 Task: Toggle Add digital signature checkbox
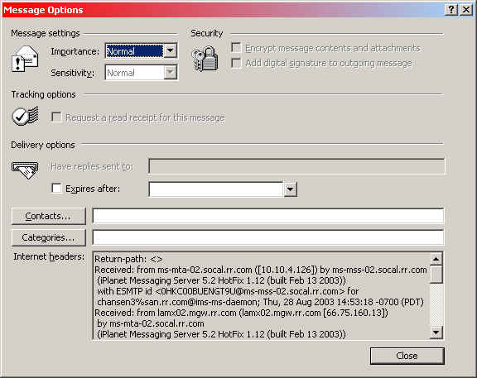click(236, 63)
